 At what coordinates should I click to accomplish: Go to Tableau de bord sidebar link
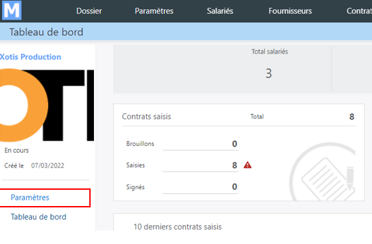pos(39,217)
